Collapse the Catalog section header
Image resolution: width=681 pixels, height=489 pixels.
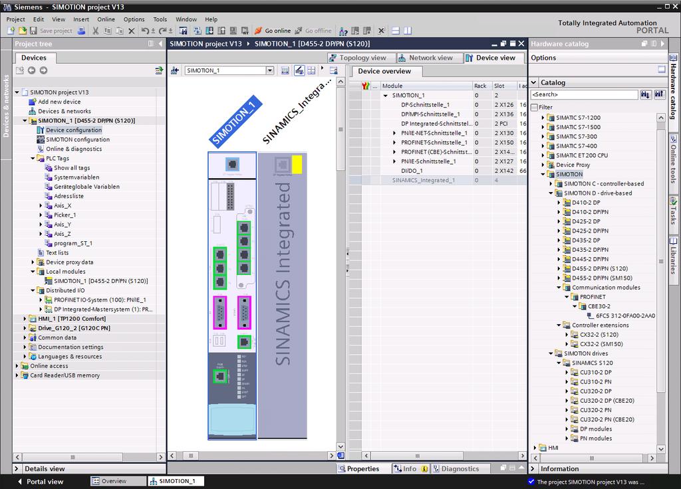pos(534,82)
